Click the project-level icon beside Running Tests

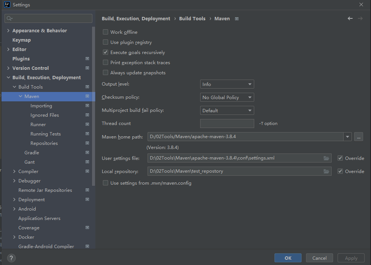click(87, 134)
